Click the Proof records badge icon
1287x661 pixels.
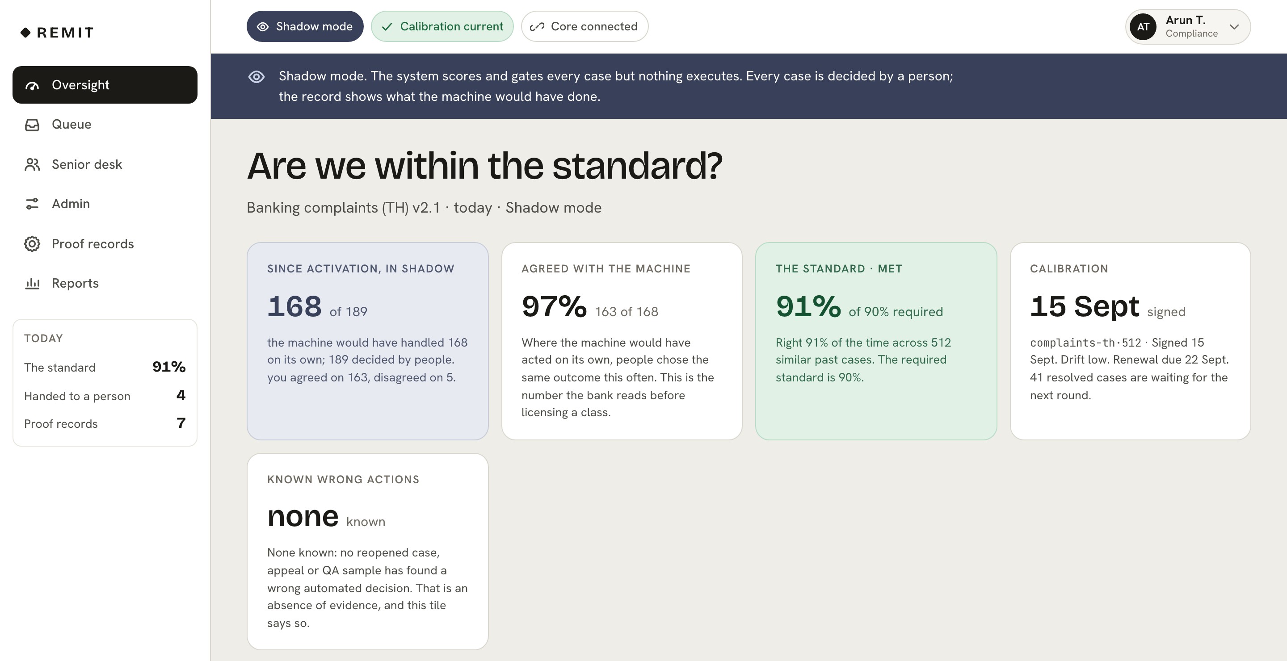pyautogui.click(x=32, y=244)
